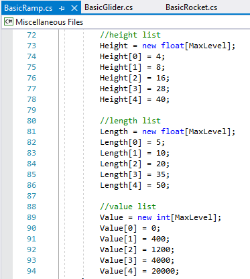
Task: Click the Height = new float[MaxLevel] line
Action: pos(168,46)
